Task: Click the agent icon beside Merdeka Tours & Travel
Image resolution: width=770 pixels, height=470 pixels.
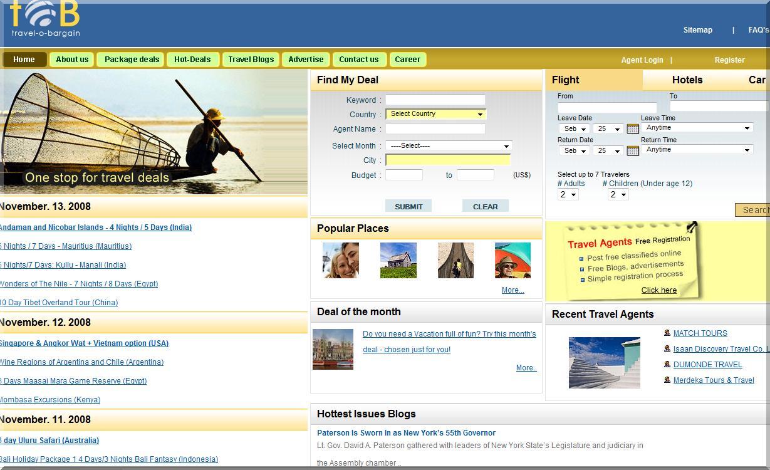Action: tap(667, 380)
